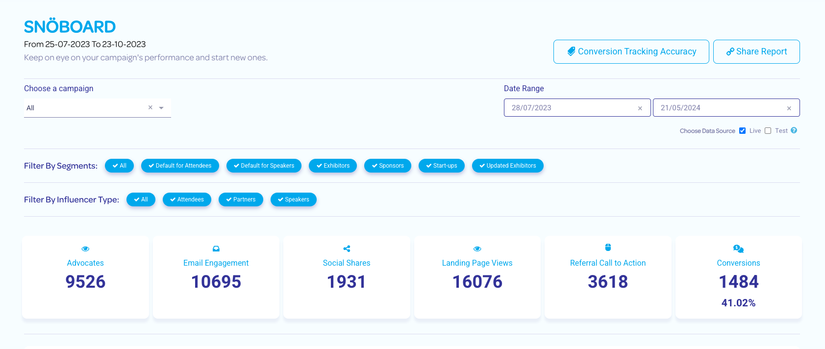This screenshot has width=825, height=349.
Task: Click the Conversions chat-dollar icon
Action: 738,249
